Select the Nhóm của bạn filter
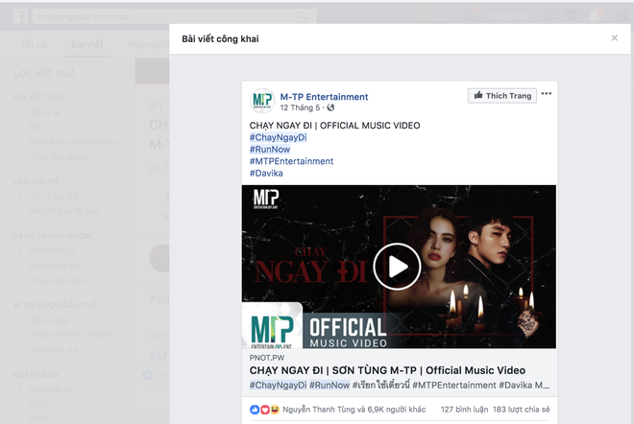This screenshot has height=424, width=634. (55, 266)
